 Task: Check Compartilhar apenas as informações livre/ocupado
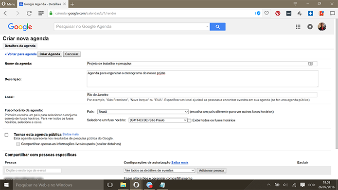[x=18, y=144]
